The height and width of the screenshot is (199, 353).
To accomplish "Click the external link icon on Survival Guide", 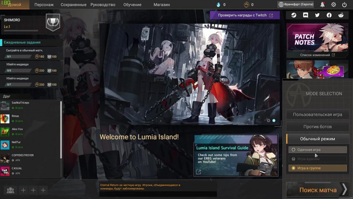I will [x=198, y=172].
